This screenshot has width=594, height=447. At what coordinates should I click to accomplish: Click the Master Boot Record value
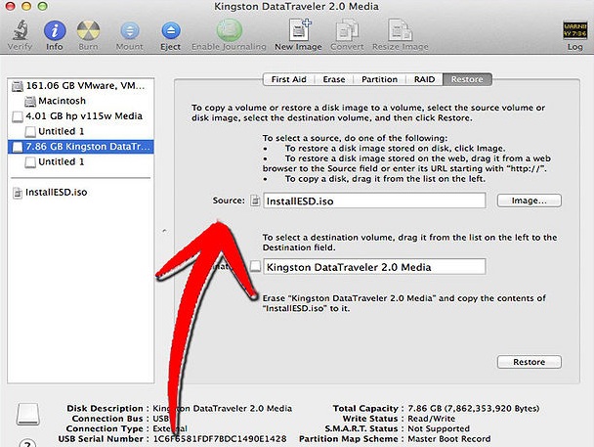(448, 438)
